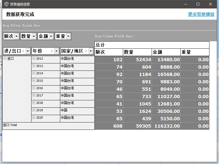This screenshot has height=164, width=219.
Task: Collapse the 2019 year row
Action: coord(34,110)
